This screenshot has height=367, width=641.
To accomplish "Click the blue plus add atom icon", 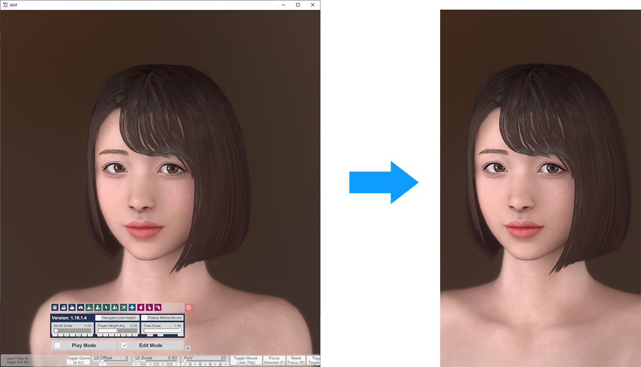I will pyautogui.click(x=132, y=307).
